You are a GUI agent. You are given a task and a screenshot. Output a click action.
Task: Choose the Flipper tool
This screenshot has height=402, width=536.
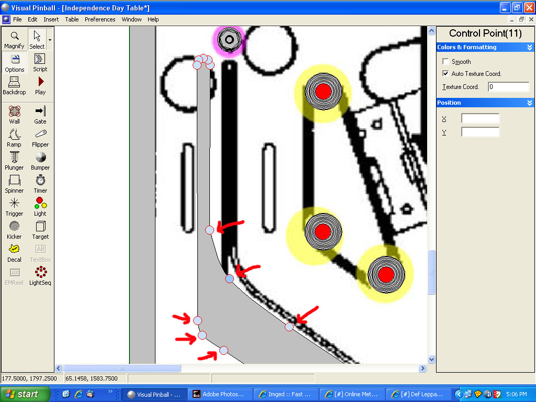(40, 138)
